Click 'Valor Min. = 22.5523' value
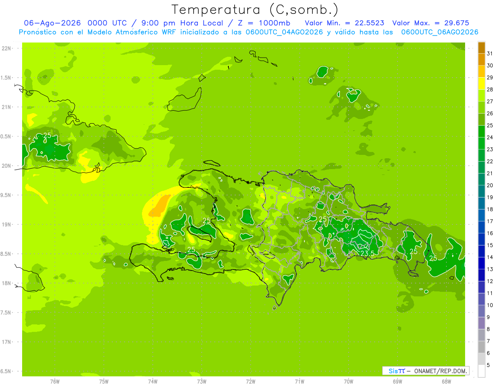 (x=344, y=23)
